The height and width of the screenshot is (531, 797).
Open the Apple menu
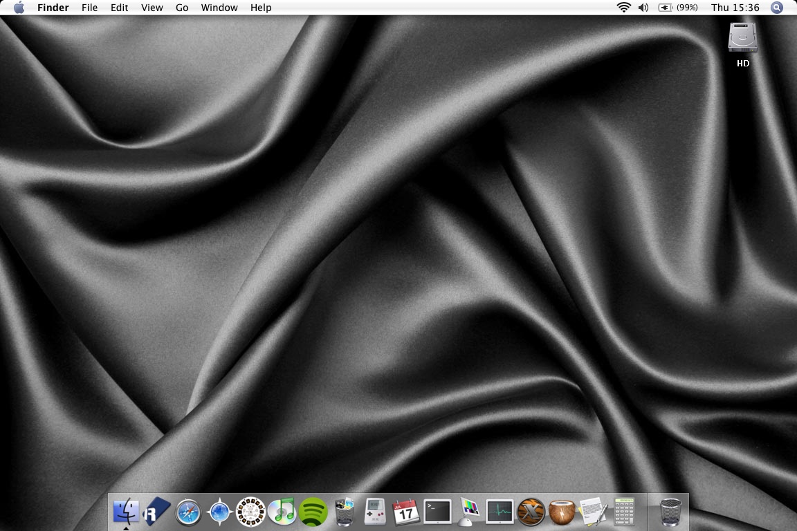pos(19,8)
